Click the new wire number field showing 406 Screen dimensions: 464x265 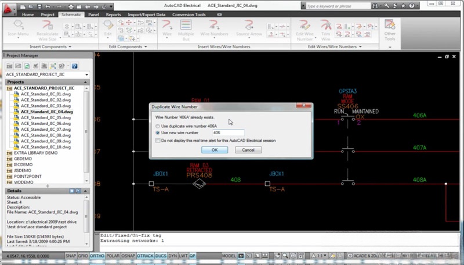pos(228,133)
